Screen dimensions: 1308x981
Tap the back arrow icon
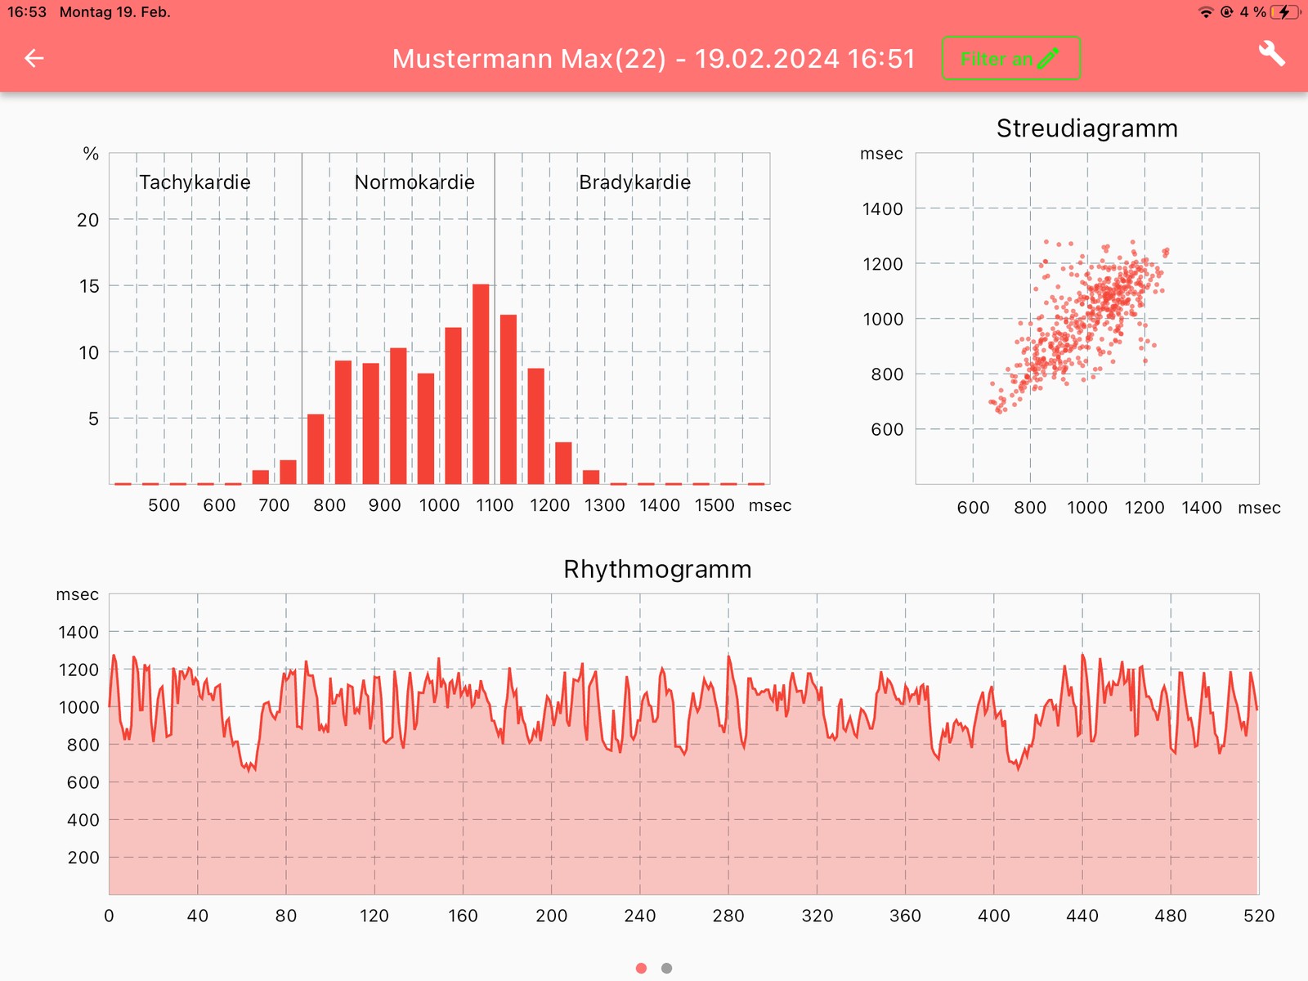coord(34,58)
